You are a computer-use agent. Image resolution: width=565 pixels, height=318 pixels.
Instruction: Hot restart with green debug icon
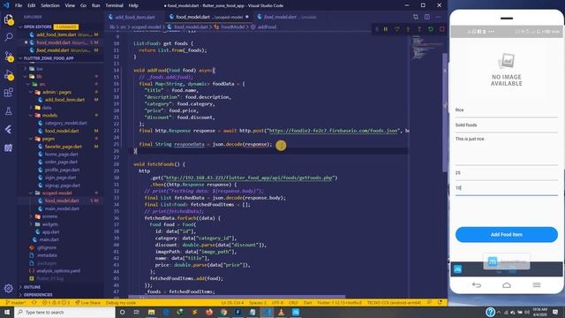pos(431,29)
